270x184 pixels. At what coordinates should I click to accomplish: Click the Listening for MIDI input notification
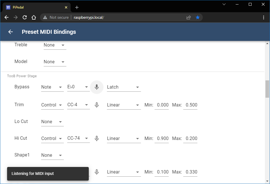click(x=48, y=174)
